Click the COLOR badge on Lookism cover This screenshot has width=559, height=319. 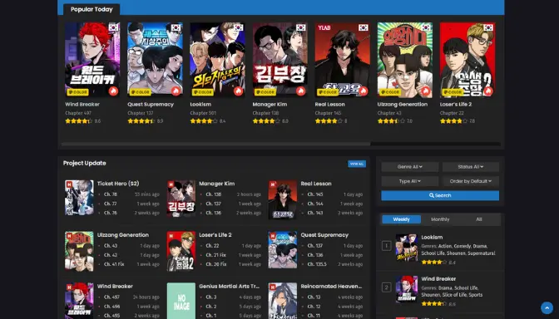tap(202, 92)
